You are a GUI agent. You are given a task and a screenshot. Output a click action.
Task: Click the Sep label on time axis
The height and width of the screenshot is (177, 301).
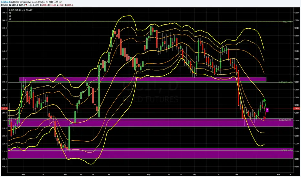point(194,174)
